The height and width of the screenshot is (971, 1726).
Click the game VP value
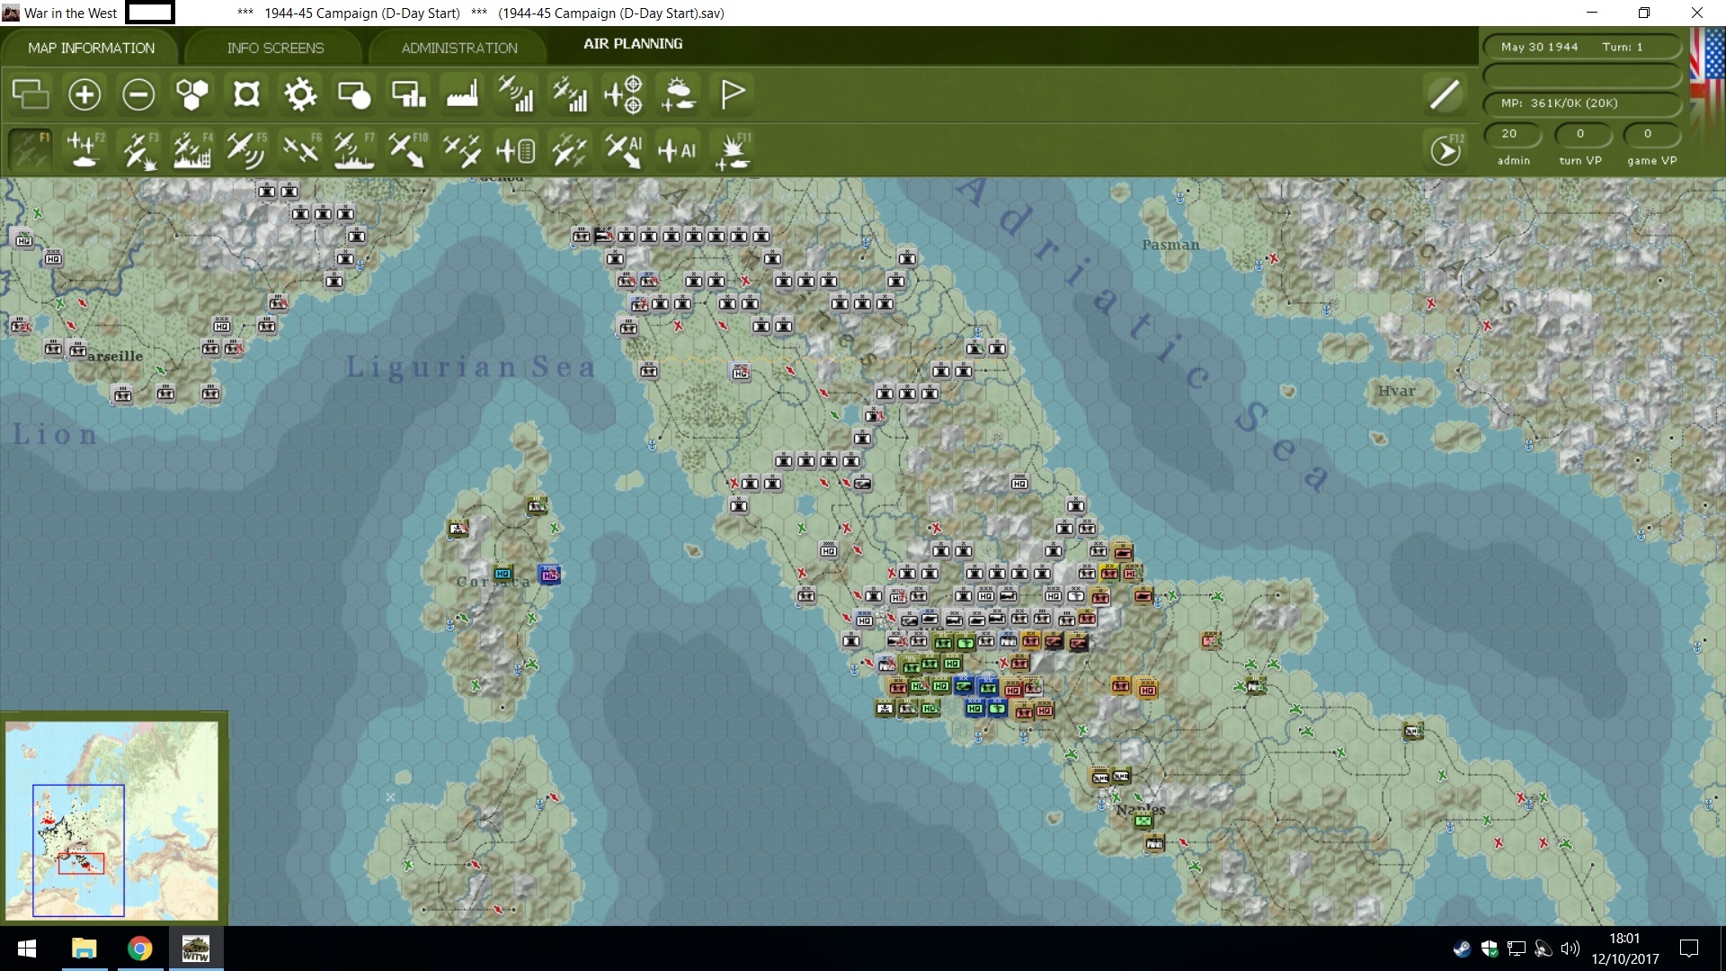pyautogui.click(x=1650, y=134)
